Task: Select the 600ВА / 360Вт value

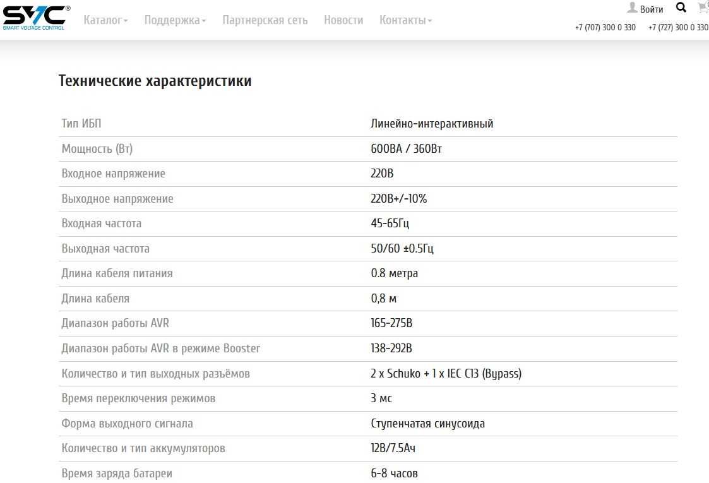Action: coord(406,149)
